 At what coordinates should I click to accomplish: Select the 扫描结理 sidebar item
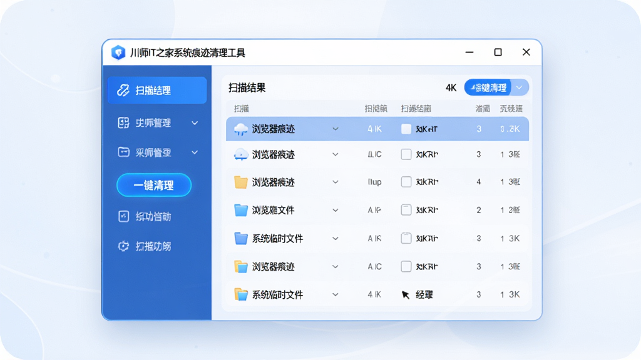157,90
